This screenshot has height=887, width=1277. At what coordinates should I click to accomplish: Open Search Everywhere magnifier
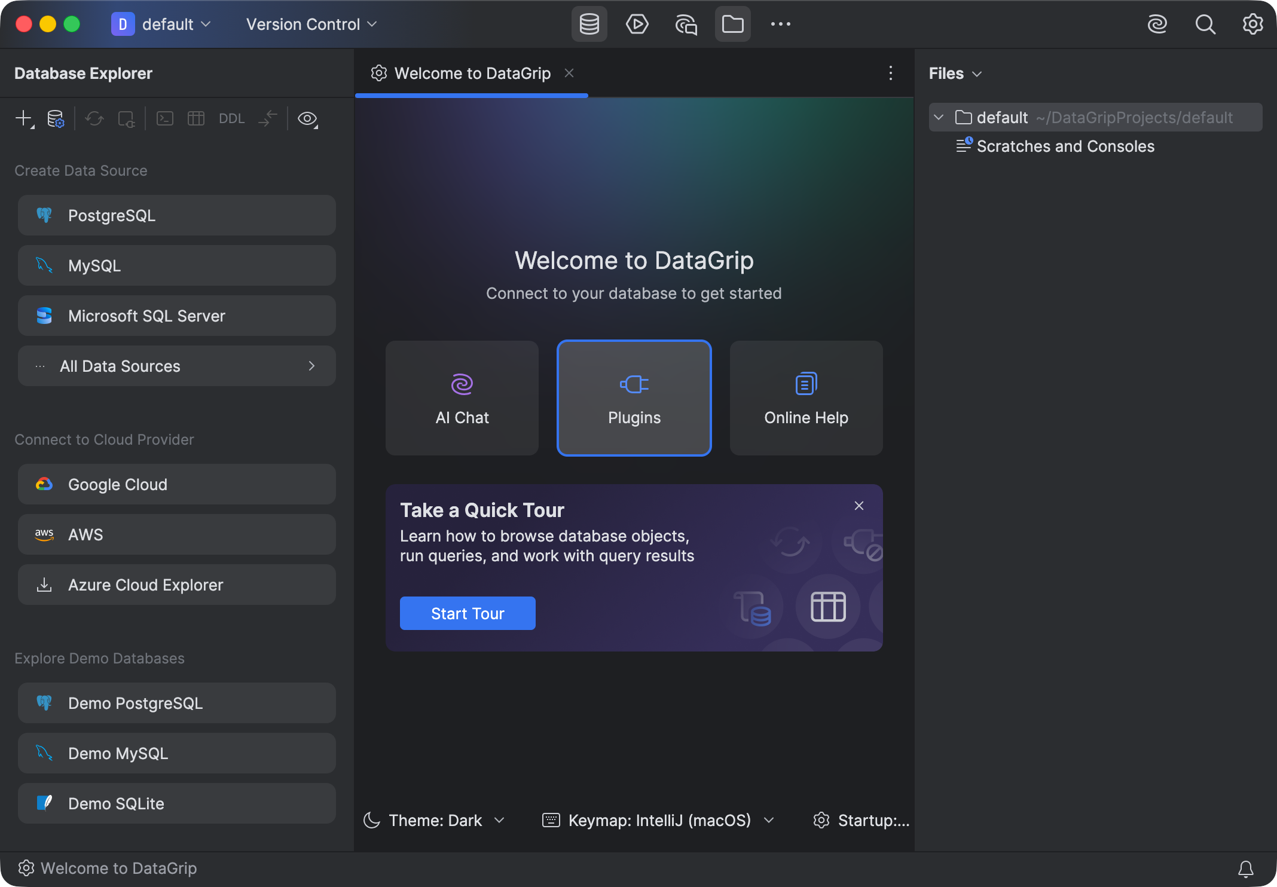click(x=1205, y=25)
